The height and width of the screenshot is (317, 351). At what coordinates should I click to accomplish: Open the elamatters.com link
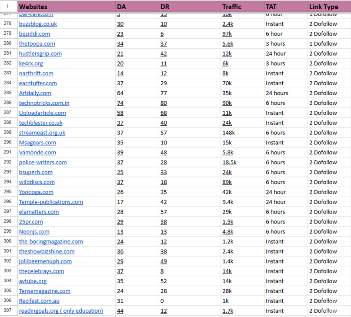coord(39,212)
